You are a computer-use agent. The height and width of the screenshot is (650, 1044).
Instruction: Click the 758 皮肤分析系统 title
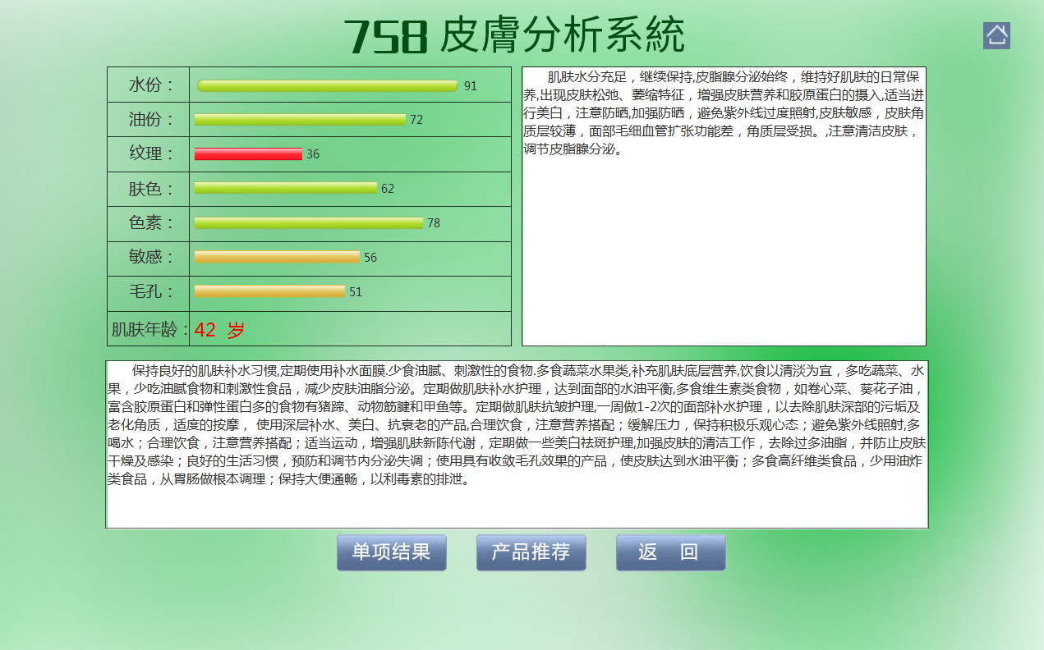(x=514, y=36)
